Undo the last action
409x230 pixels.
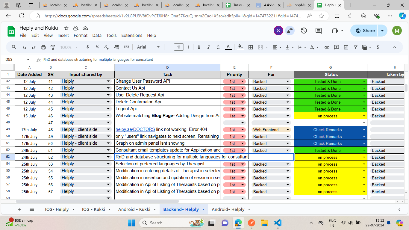(x=24, y=47)
